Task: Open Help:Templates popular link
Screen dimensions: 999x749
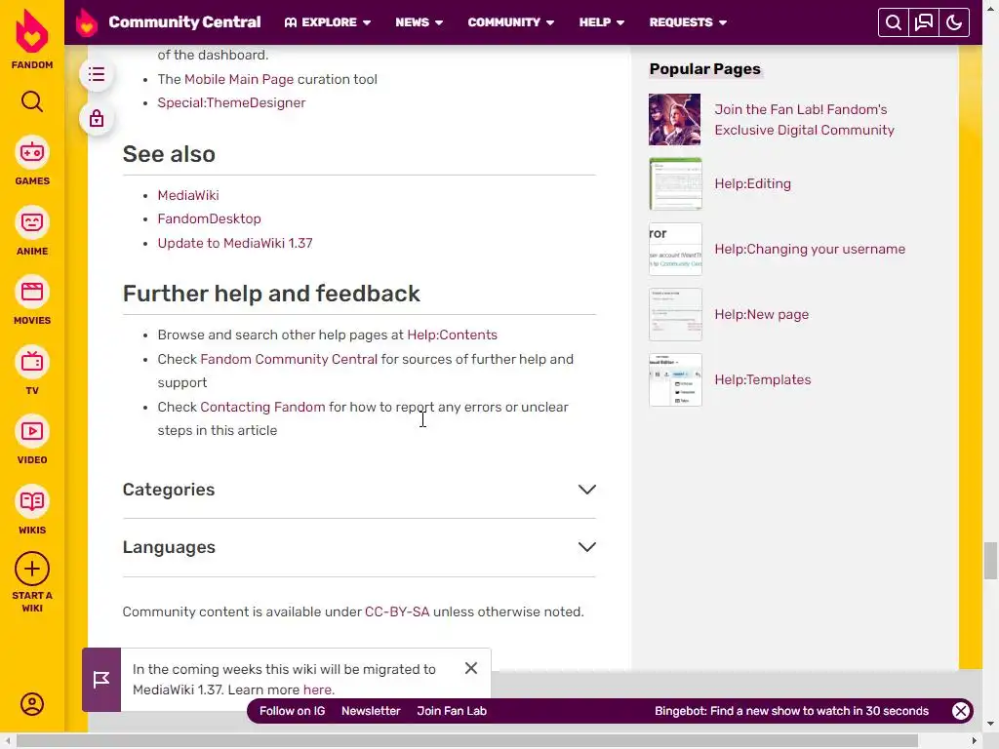Action: coord(763,379)
